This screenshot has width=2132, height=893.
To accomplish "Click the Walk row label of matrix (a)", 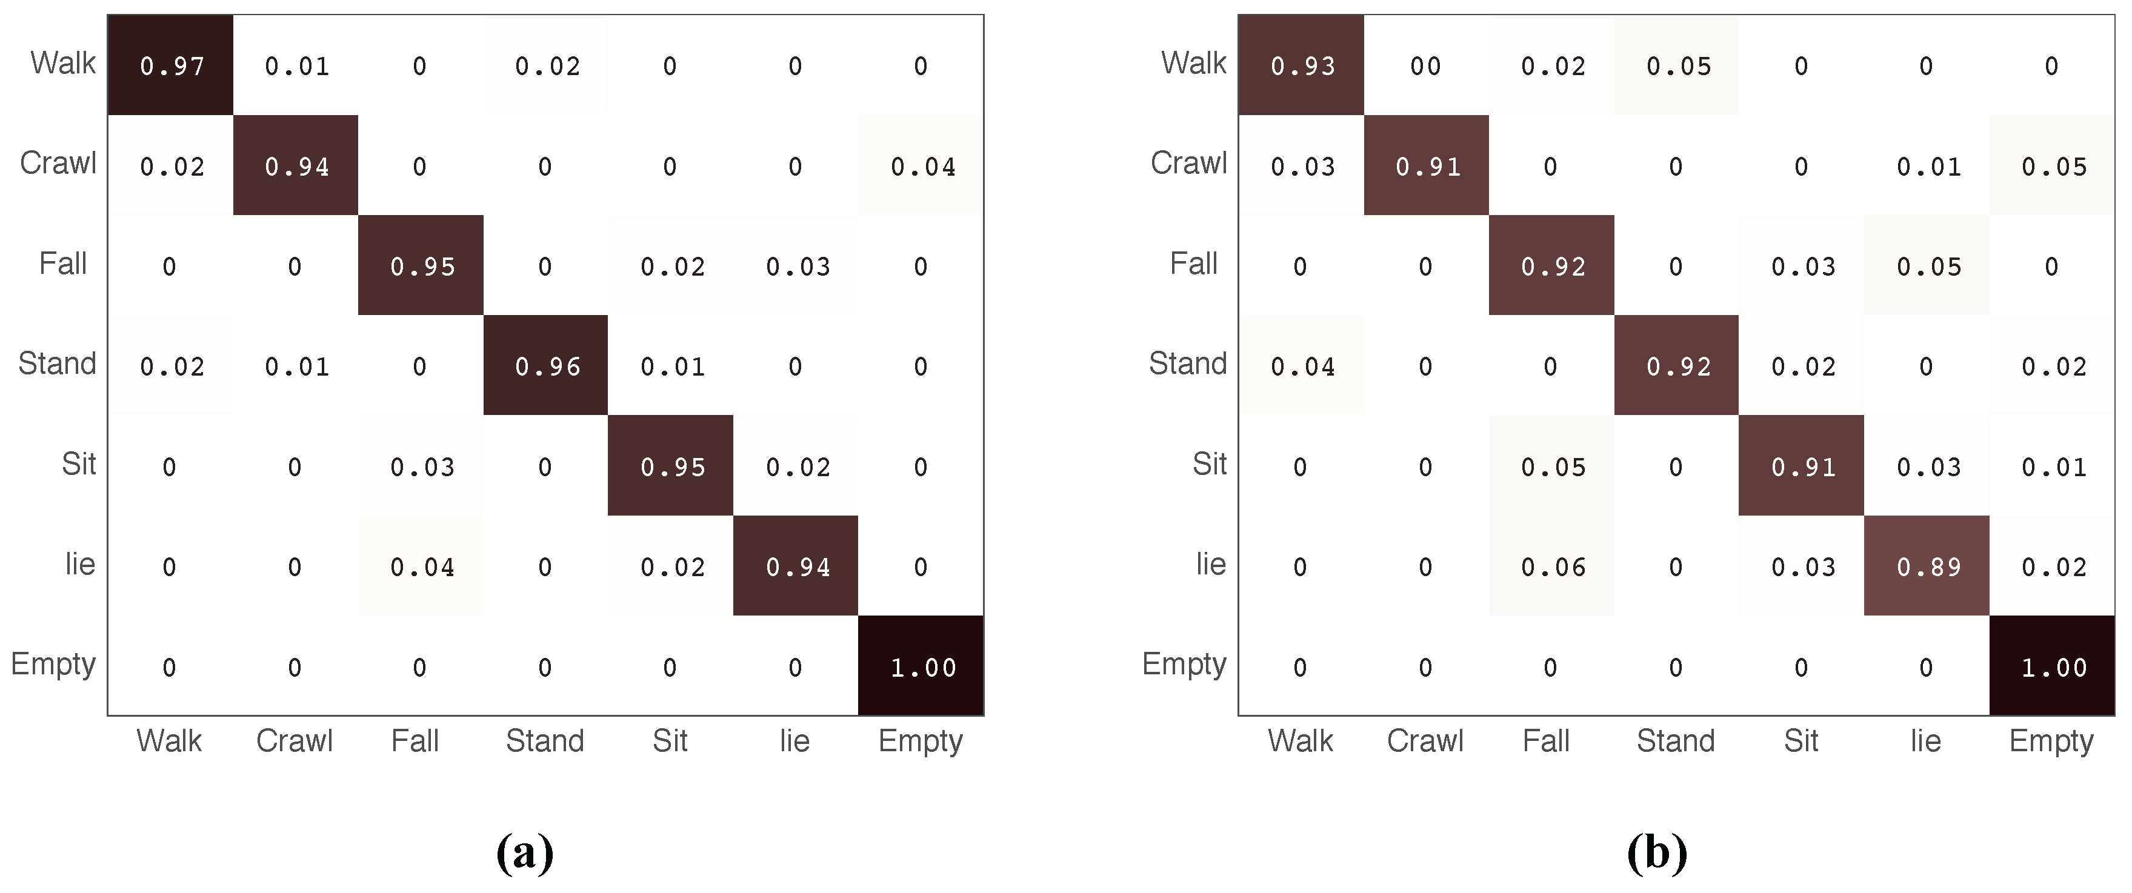I will (63, 63).
